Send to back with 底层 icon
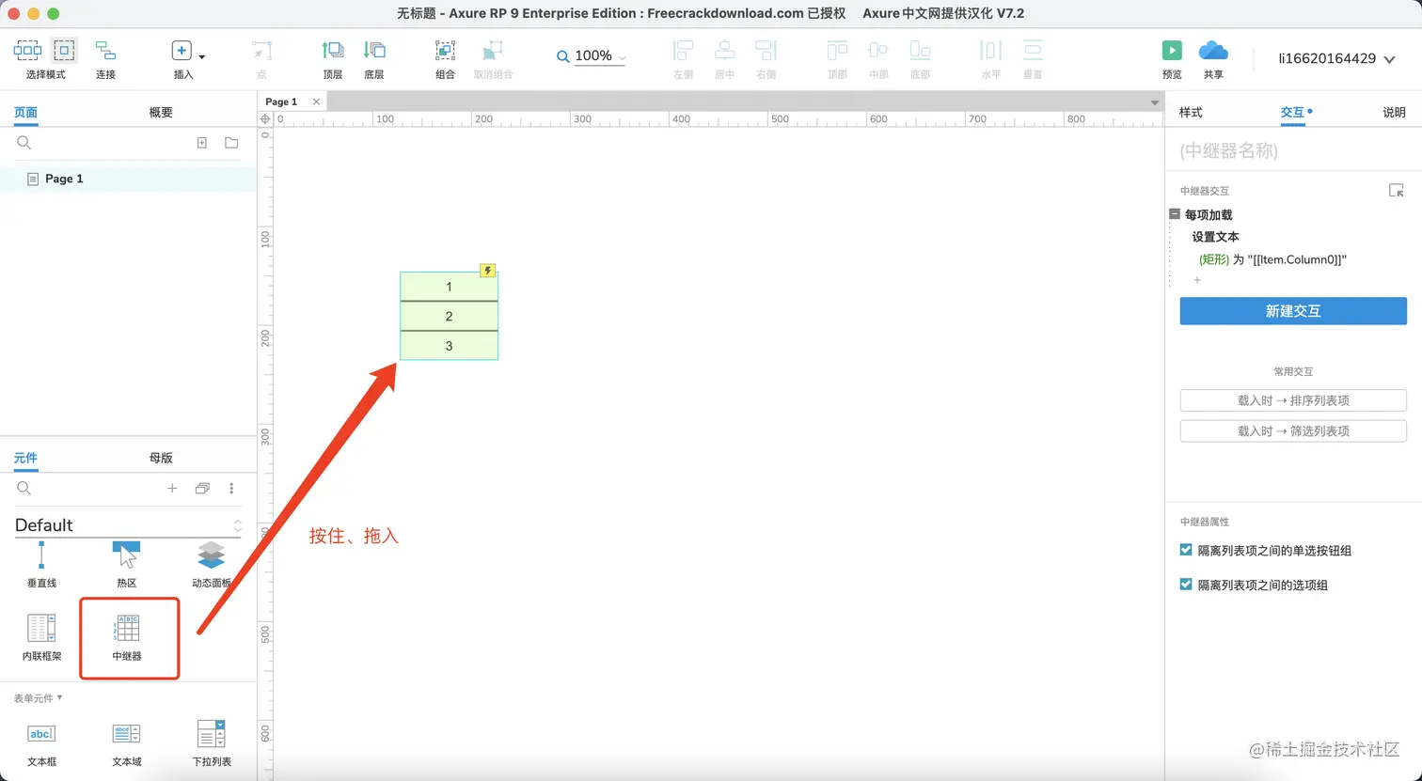 point(374,51)
